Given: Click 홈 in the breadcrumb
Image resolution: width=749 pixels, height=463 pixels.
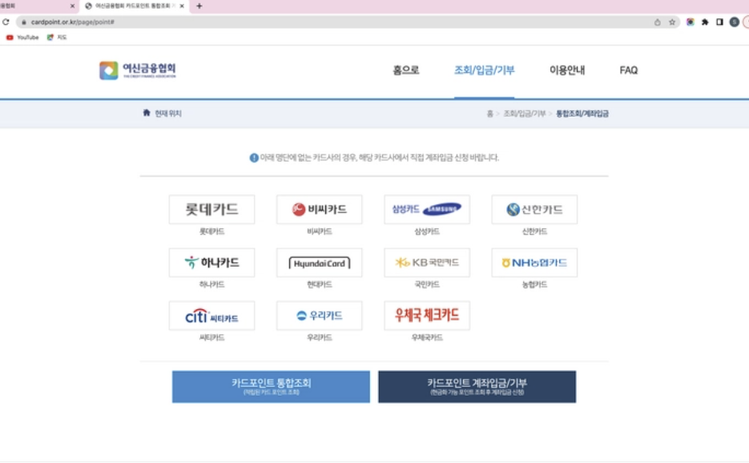Looking at the screenshot, I should click(489, 114).
